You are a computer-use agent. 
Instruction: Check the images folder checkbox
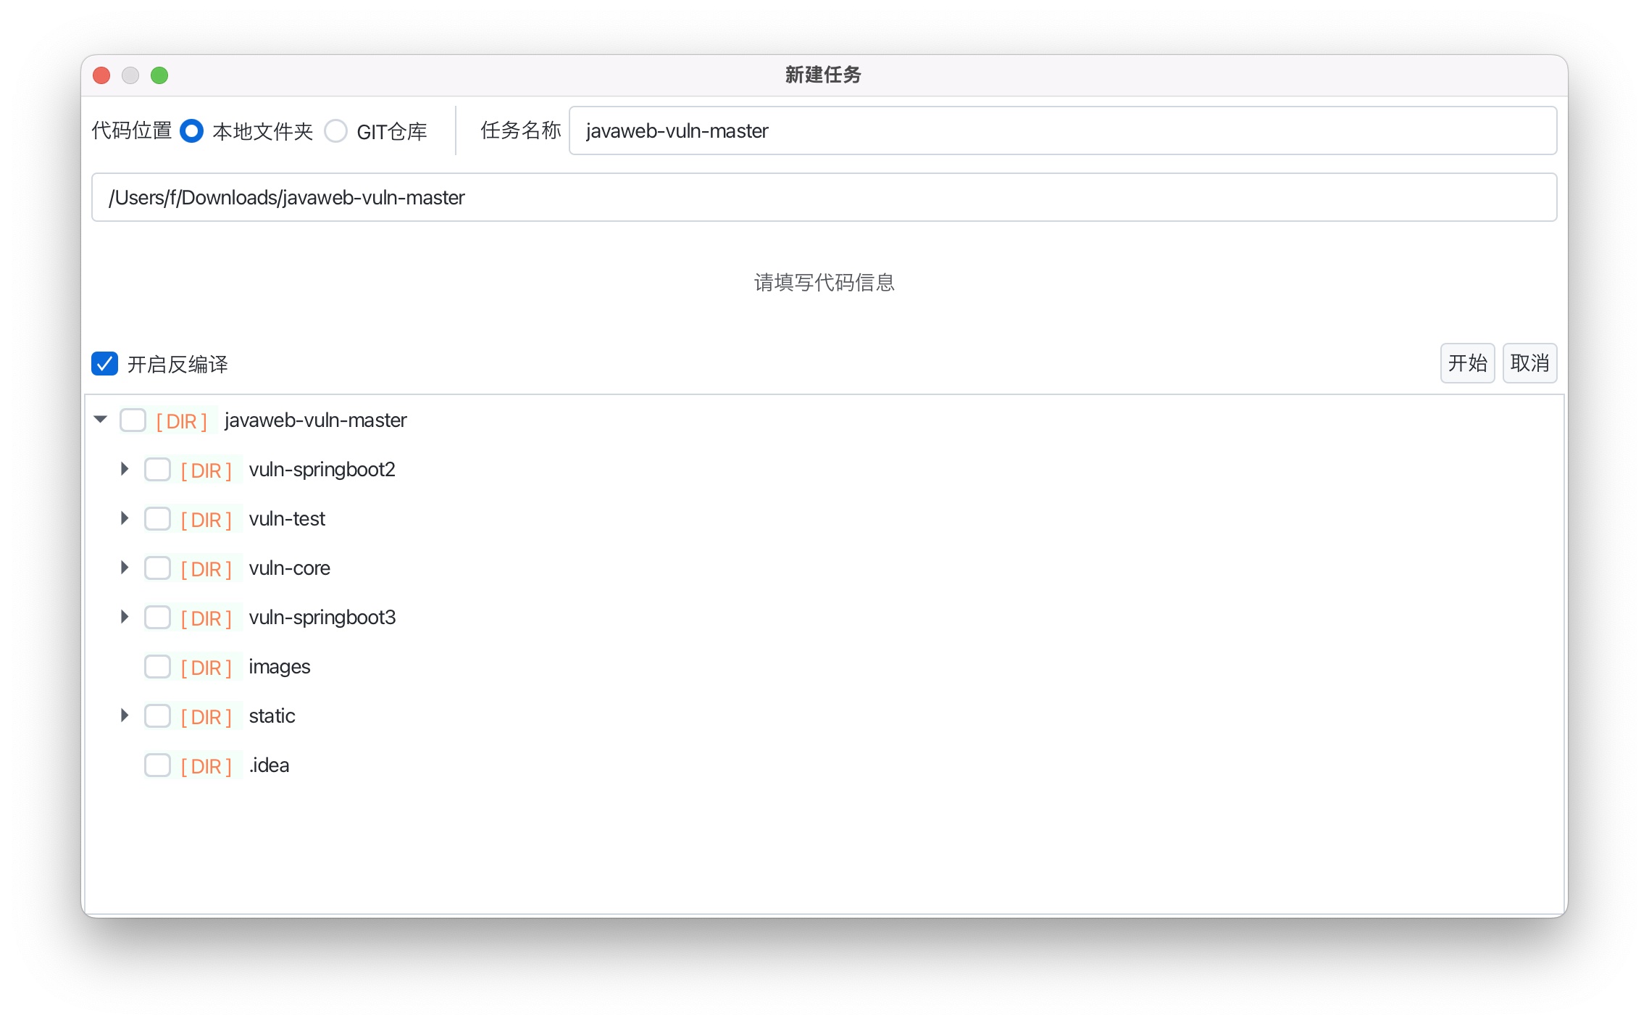click(157, 667)
